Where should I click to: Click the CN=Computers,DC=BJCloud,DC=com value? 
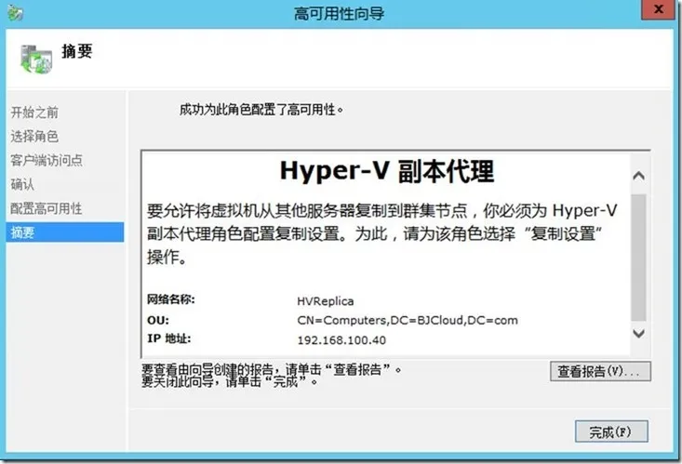408,321
